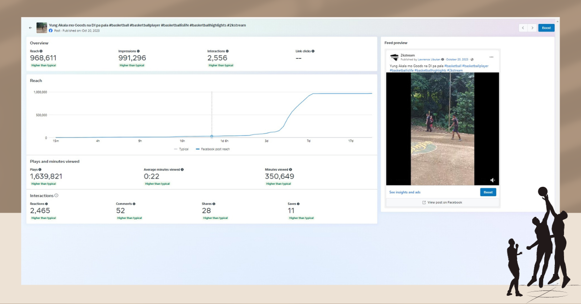Viewport: 581px width, 304px height.
Task: Open the 2kstream page name link
Action: point(408,56)
